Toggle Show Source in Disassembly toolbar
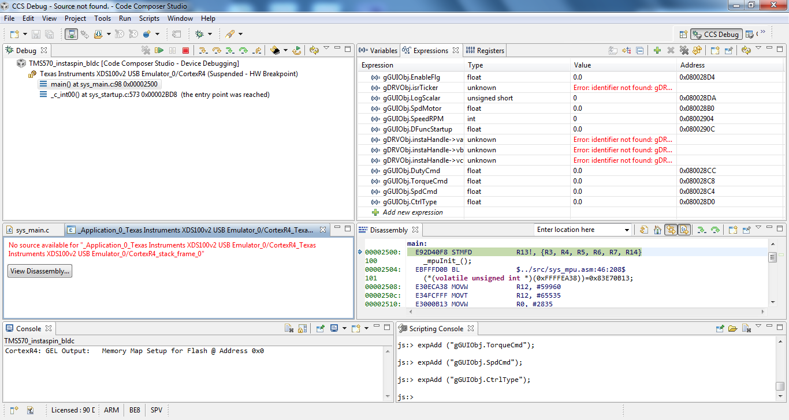 tap(684, 230)
